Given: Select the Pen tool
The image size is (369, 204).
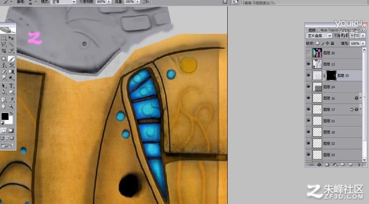Looking at the screenshot, I should tap(4, 92).
